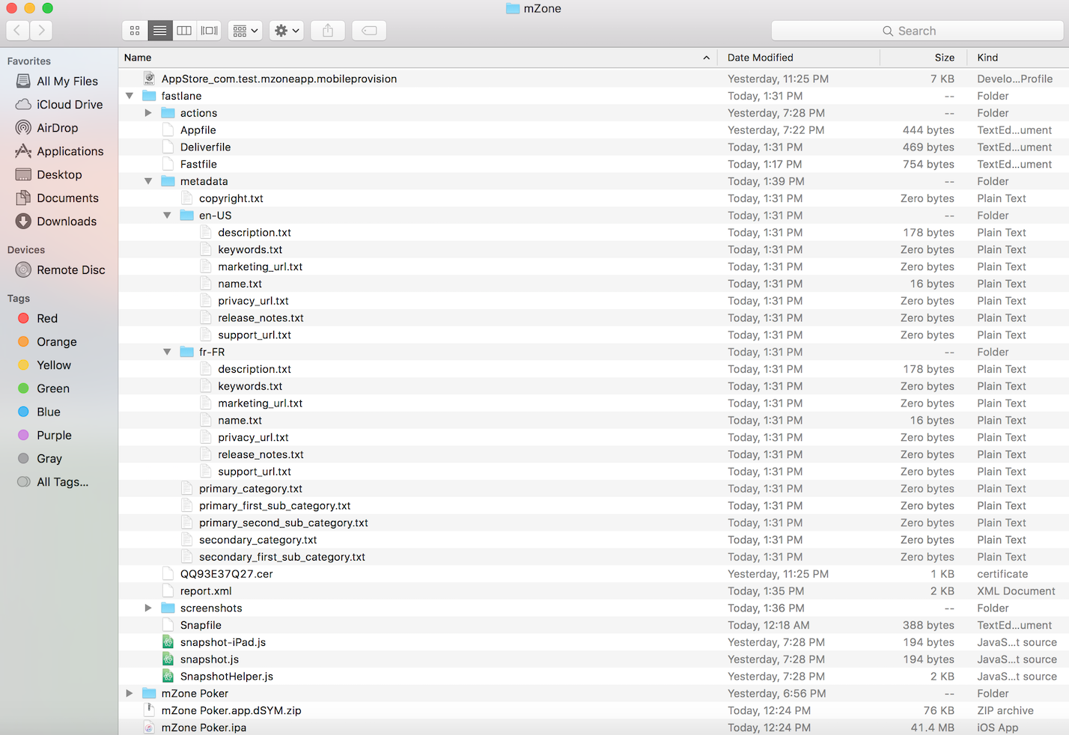Select the Red tag color dot

click(x=23, y=319)
